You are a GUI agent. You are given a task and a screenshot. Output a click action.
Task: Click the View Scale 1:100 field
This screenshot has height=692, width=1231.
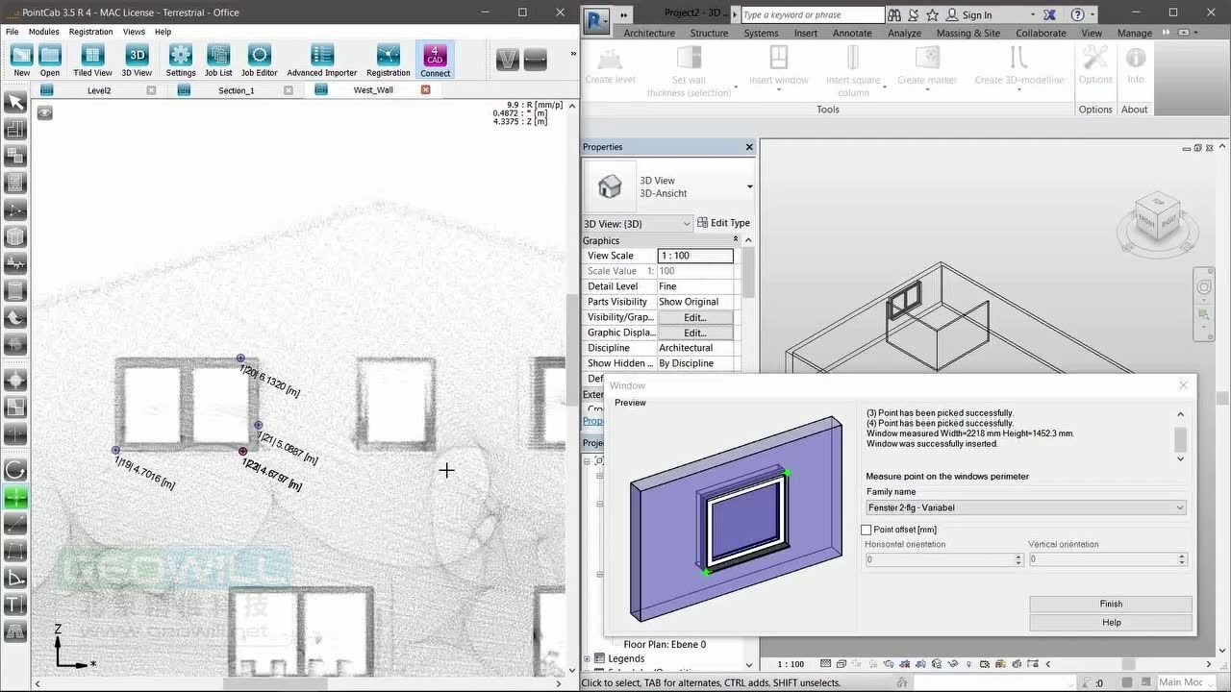pos(694,256)
